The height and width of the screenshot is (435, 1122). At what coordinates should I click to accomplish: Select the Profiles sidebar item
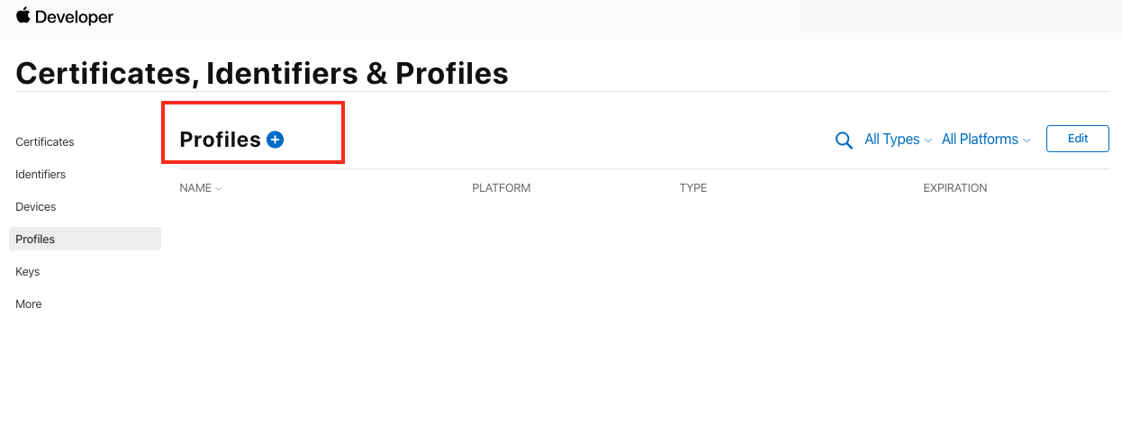[x=35, y=240]
